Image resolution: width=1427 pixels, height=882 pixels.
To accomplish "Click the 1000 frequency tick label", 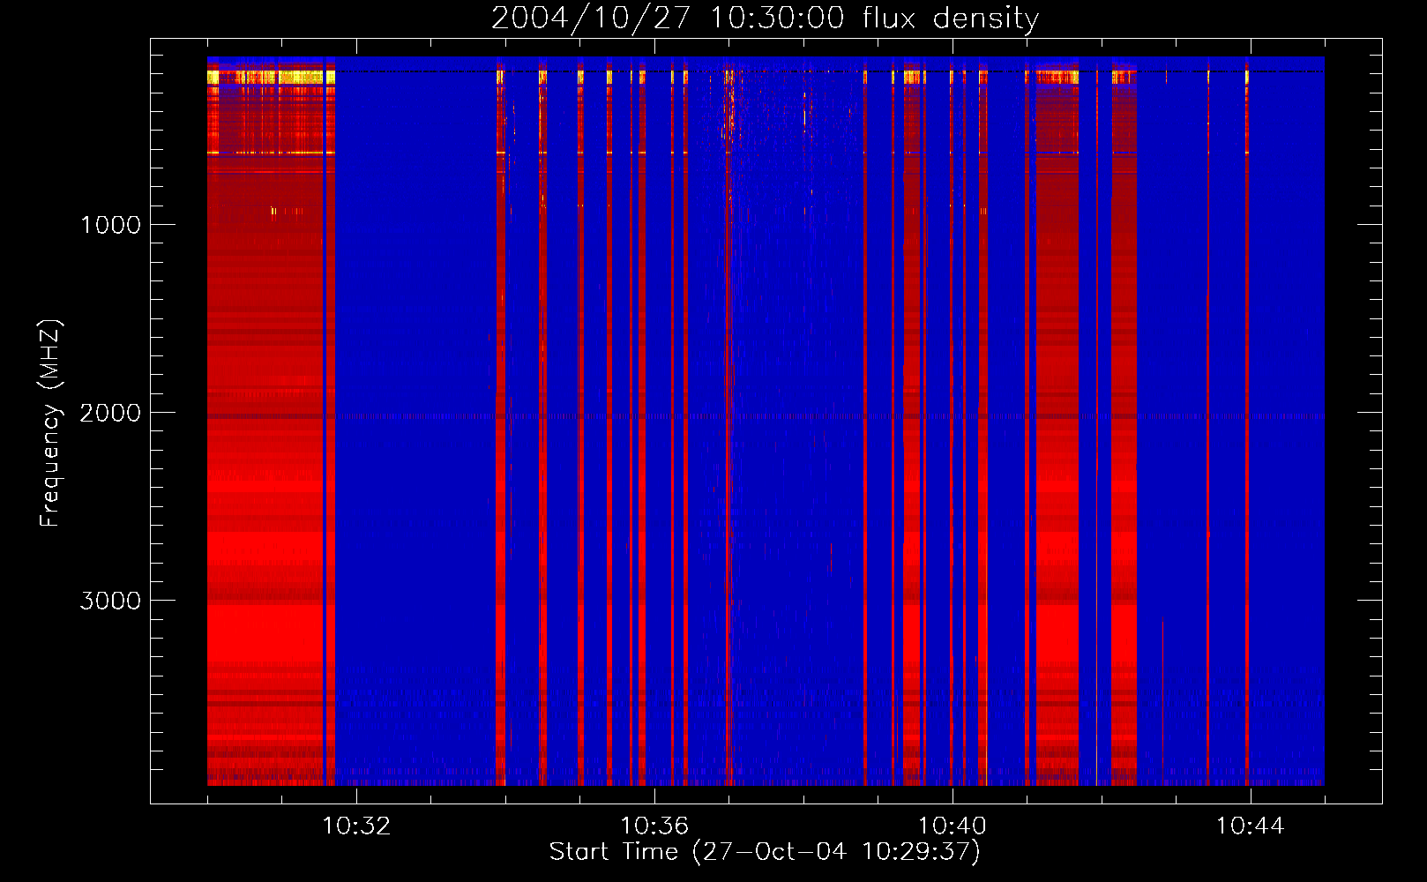I will [x=110, y=225].
